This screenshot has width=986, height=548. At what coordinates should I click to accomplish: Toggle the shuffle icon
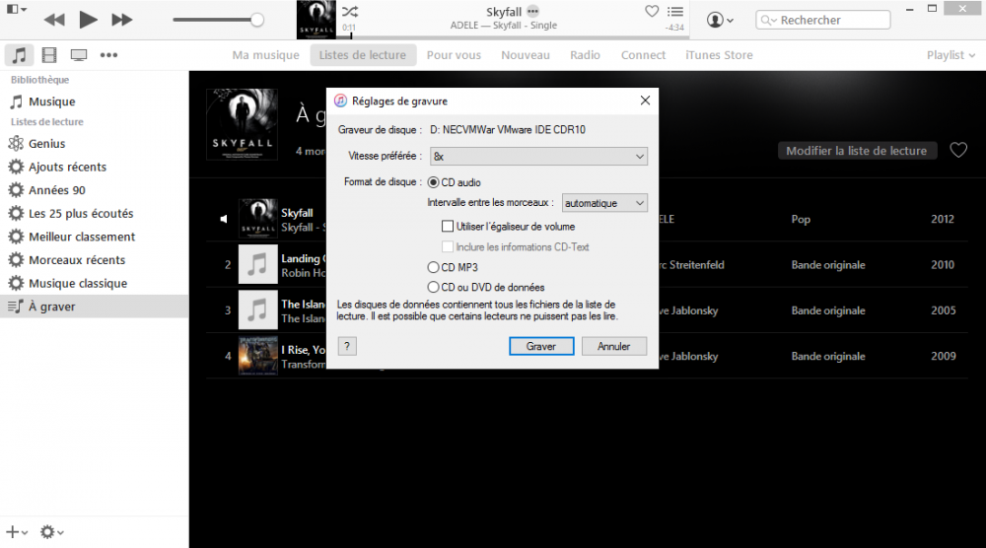click(350, 11)
